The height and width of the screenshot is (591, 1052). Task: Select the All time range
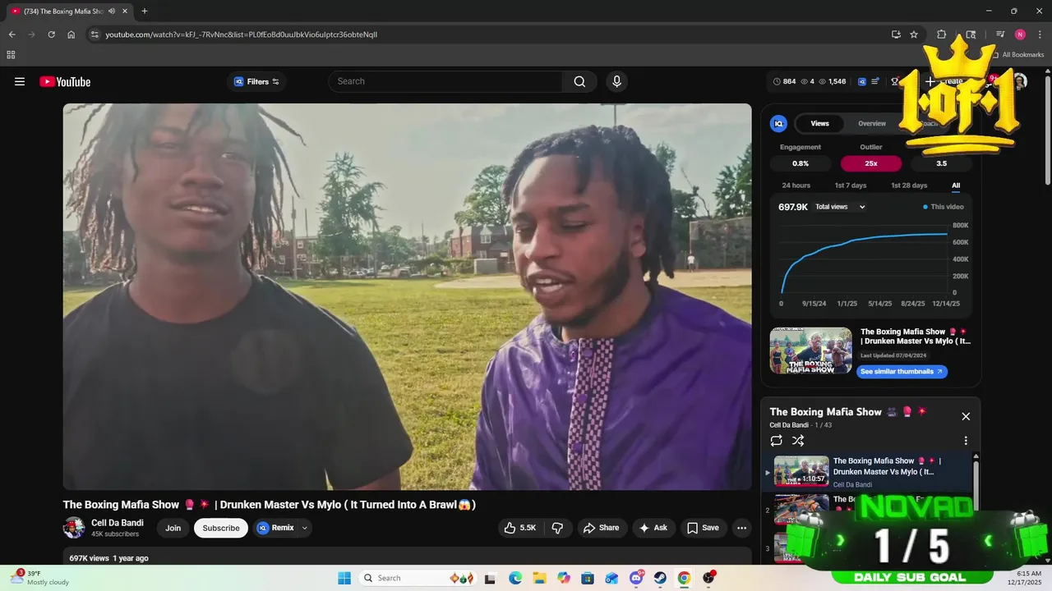pos(956,186)
